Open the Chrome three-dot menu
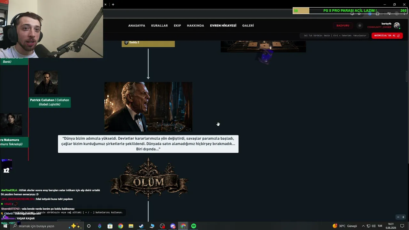Viewport: 409px width, 230px height. (x=405, y=13)
